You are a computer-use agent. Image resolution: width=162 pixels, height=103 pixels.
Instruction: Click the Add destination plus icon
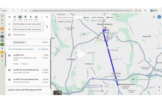coord(9,35)
